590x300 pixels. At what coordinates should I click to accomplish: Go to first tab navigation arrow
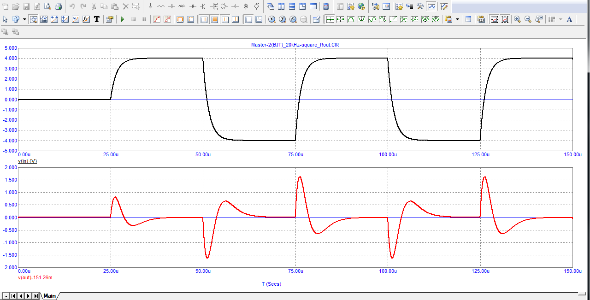pos(13,296)
